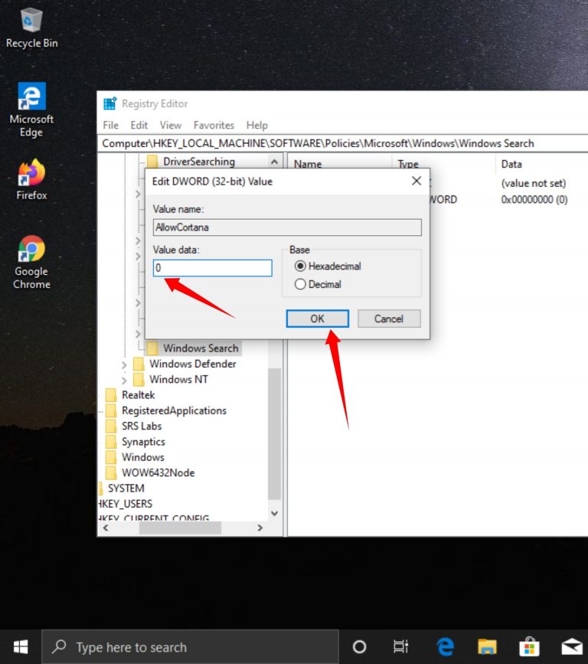Image resolution: width=588 pixels, height=664 pixels.
Task: Click the WOW6432Node folder icon
Action: coord(111,473)
